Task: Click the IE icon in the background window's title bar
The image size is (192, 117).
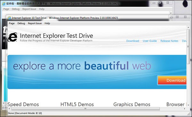Action: (x=4, y=4)
